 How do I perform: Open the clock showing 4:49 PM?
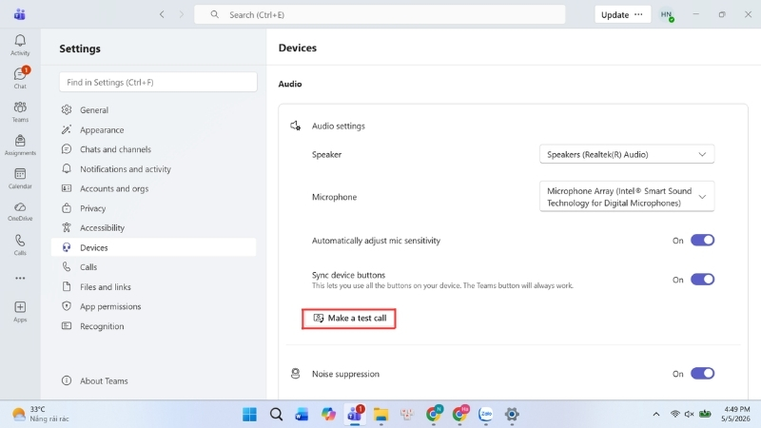(736, 414)
